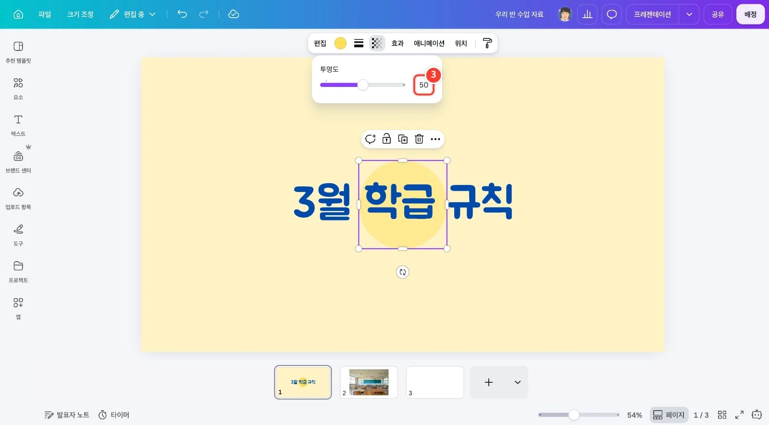Open the comments speech bubble
The width and height of the screenshot is (769, 425).
coord(612,14)
